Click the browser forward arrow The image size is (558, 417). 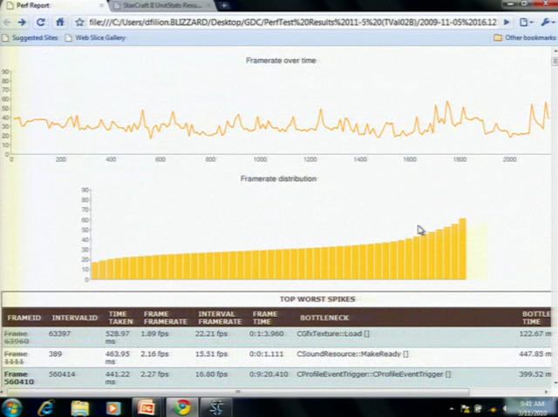tap(22, 22)
